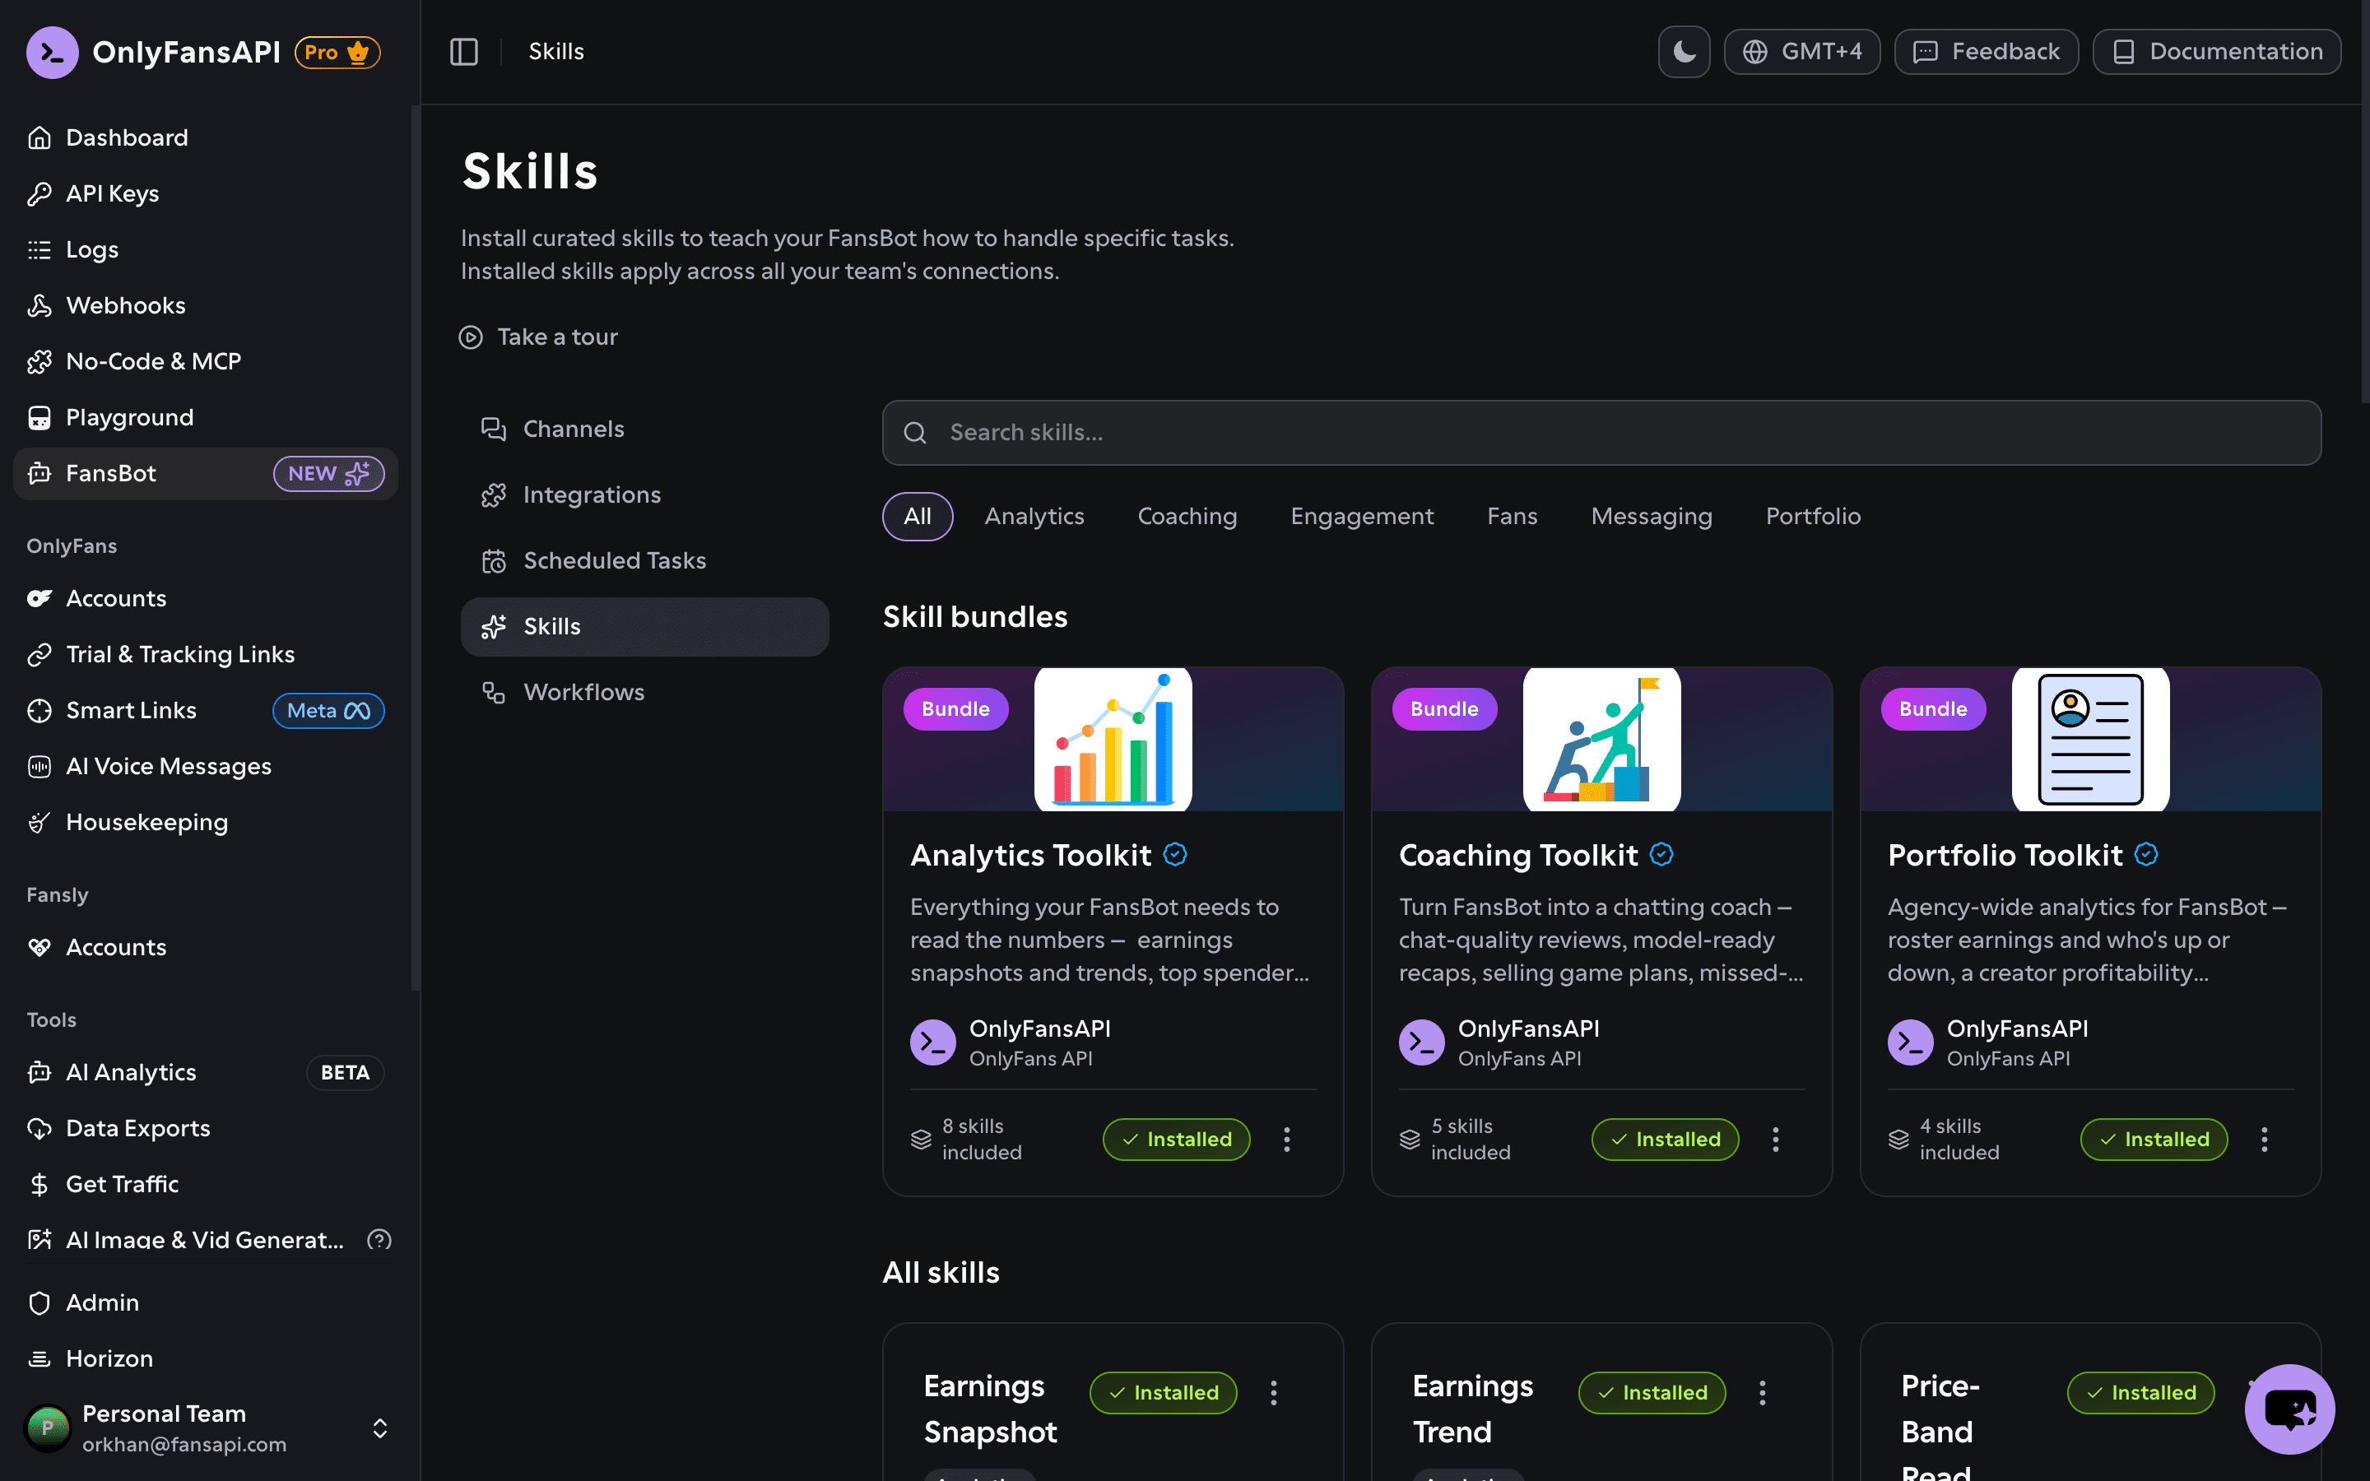2370x1481 pixels.
Task: Click Coaching Toolkit climbing thumbnail
Action: 1601,740
